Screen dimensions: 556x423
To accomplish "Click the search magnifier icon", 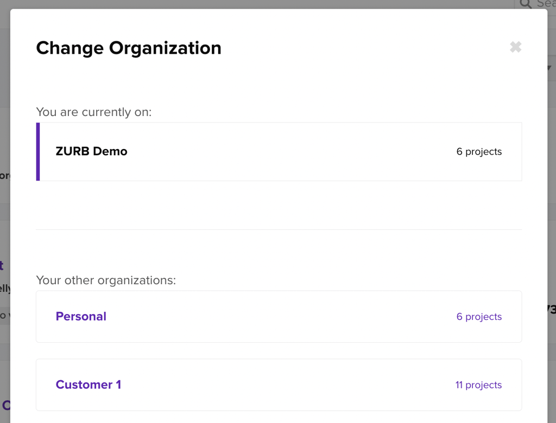I will [x=525, y=4].
